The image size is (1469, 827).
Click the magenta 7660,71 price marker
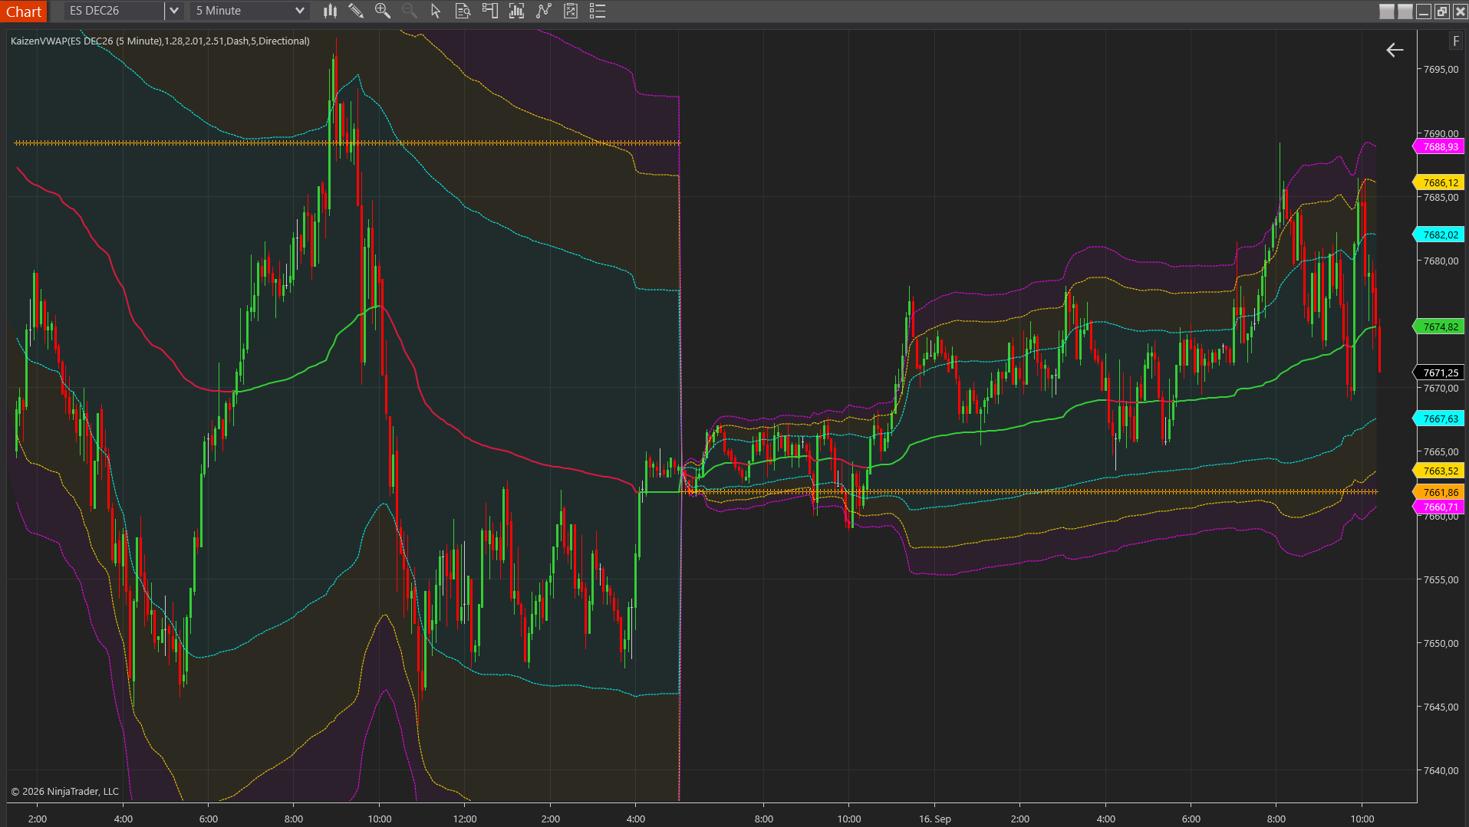pyautogui.click(x=1439, y=507)
